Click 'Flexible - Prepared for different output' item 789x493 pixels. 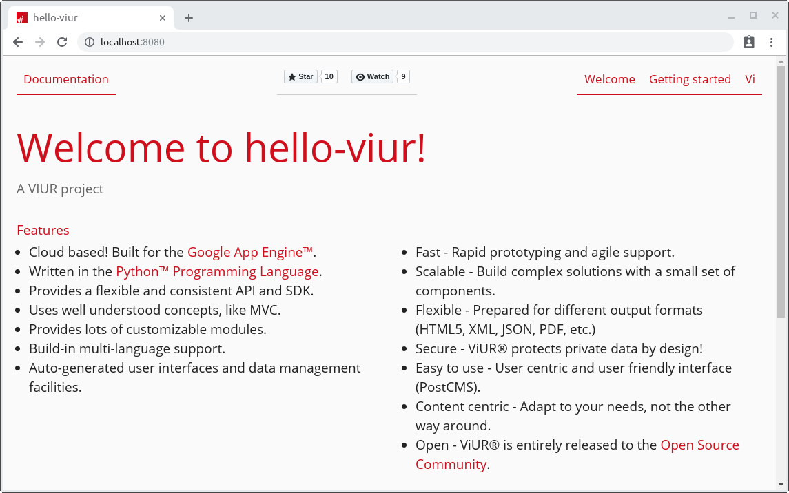pyautogui.click(x=559, y=319)
